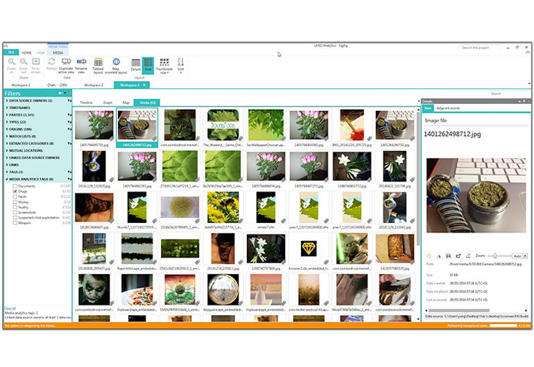Enable the Weapon tag filter
This screenshot has width=534, height=367.
(x=15, y=223)
